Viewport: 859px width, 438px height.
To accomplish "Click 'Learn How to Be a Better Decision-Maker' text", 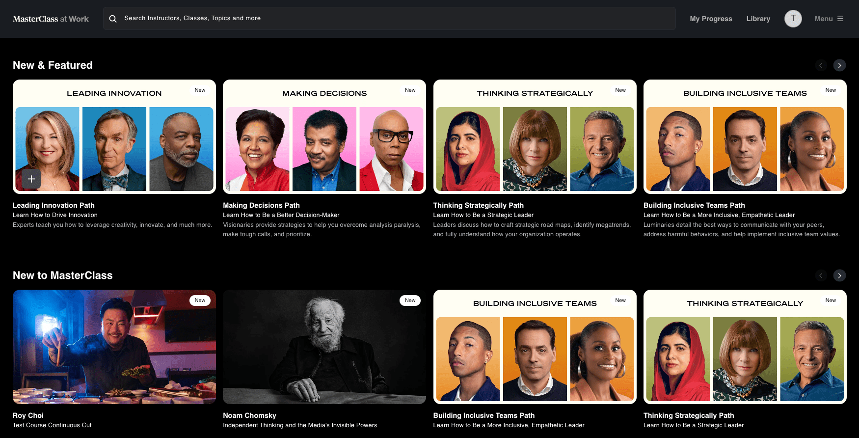I will pyautogui.click(x=281, y=215).
